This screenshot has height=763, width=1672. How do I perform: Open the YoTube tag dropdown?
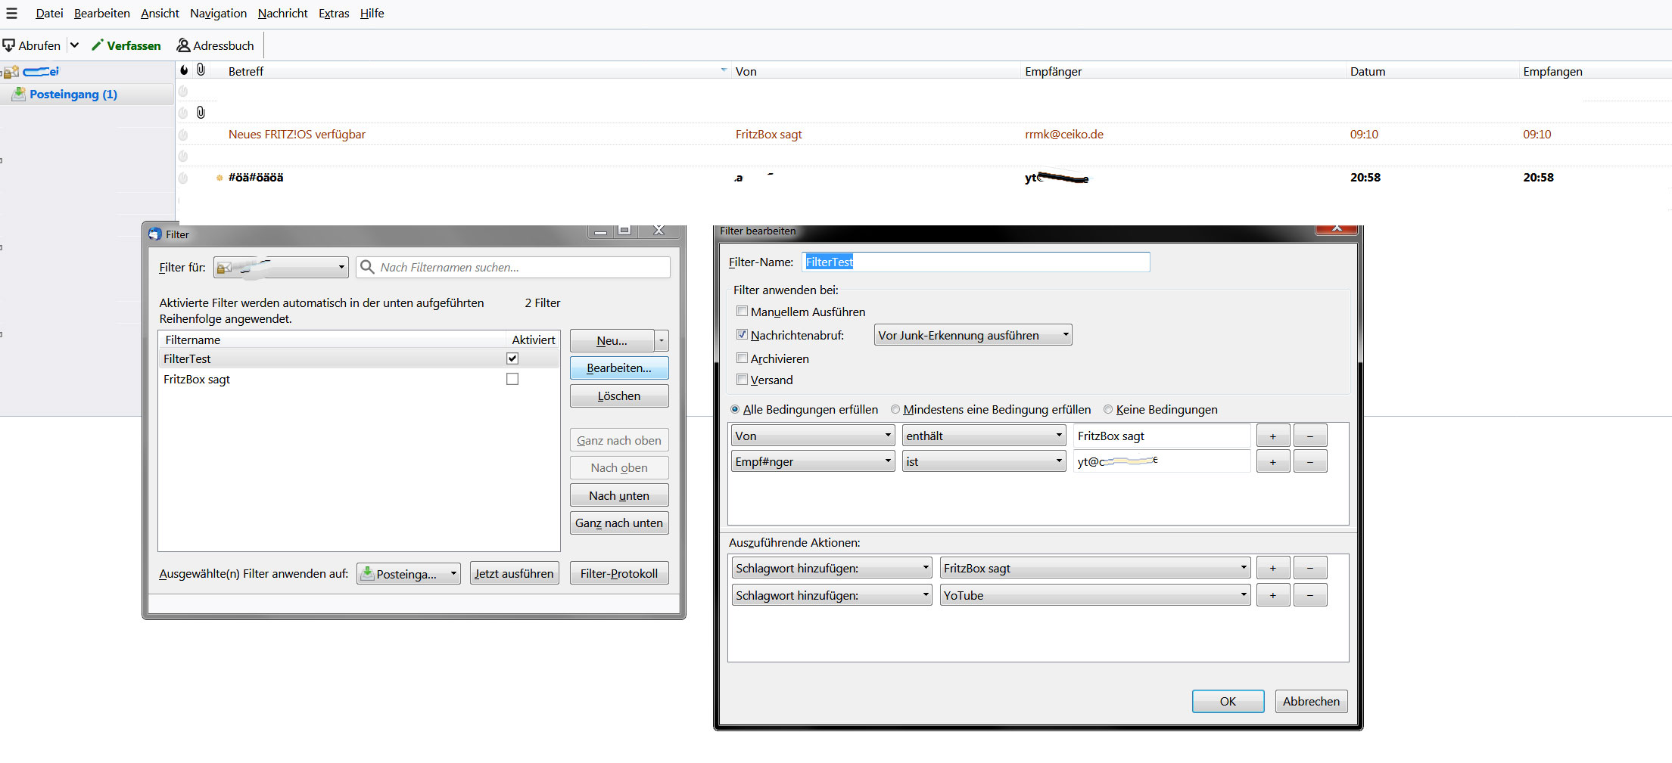[1094, 596]
